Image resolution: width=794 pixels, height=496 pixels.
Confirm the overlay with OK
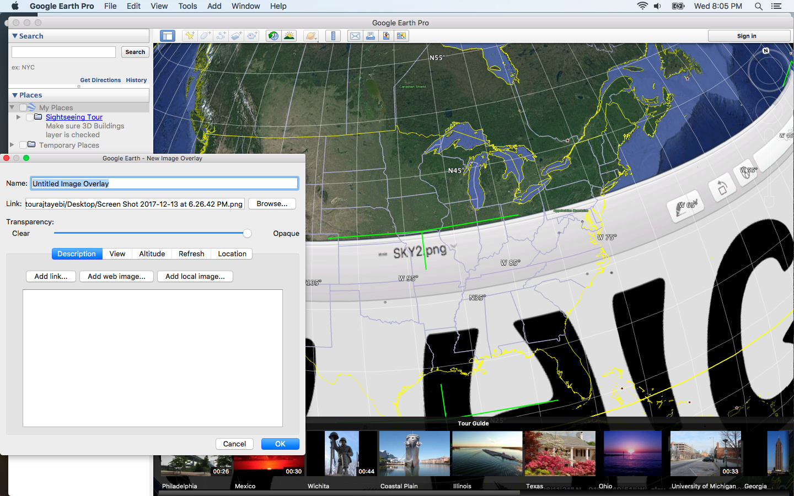pyautogui.click(x=280, y=444)
